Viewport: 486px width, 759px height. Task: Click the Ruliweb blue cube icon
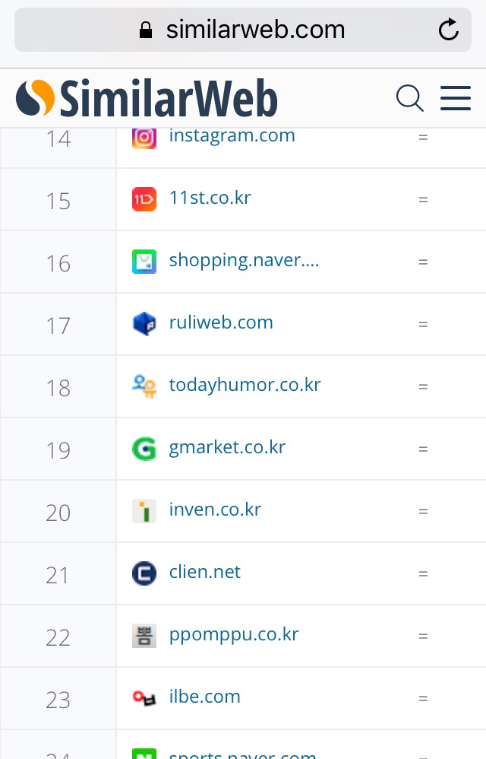pyautogui.click(x=144, y=323)
